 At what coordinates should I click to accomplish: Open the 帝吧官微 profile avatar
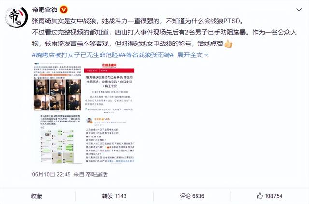[x=16, y=17]
